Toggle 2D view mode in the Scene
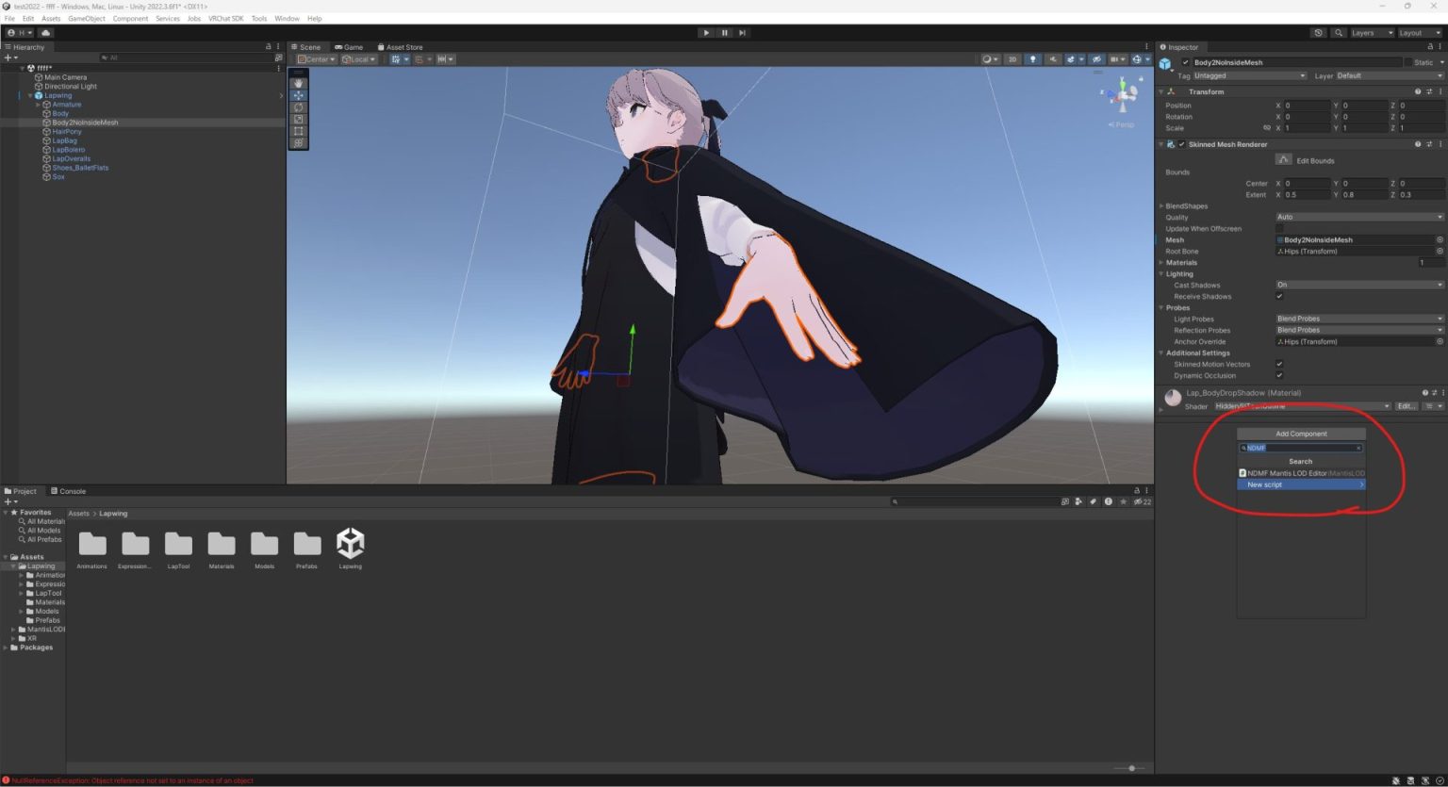Image resolution: width=1448 pixels, height=787 pixels. (1012, 58)
